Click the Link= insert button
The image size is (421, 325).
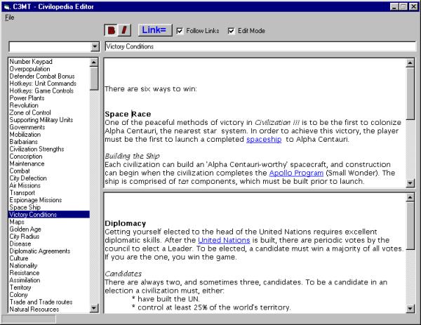pyautogui.click(x=154, y=31)
